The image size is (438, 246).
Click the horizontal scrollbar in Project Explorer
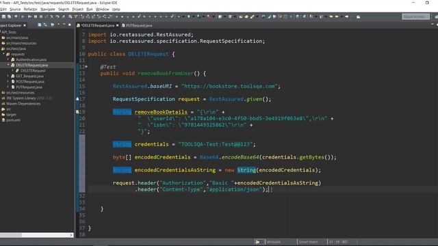pos(11,235)
